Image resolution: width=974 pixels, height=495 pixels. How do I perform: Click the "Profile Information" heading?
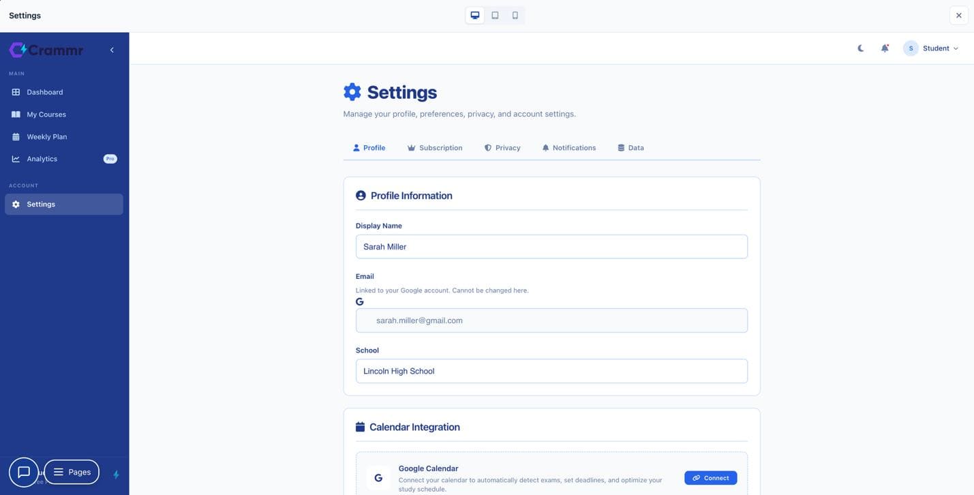(412, 196)
